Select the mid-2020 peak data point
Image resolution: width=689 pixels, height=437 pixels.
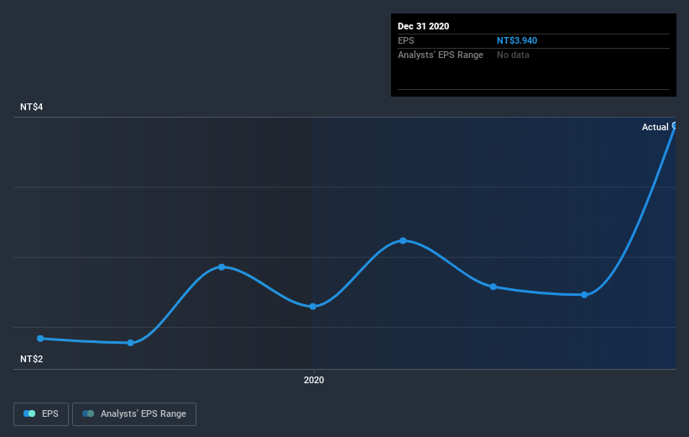point(404,240)
